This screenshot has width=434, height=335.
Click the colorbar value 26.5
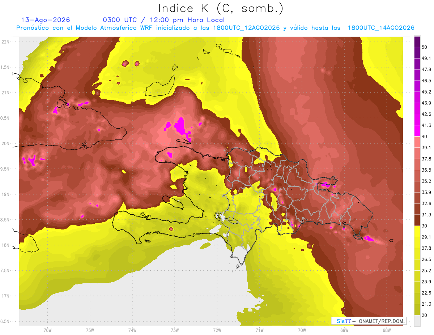[x=426, y=259]
